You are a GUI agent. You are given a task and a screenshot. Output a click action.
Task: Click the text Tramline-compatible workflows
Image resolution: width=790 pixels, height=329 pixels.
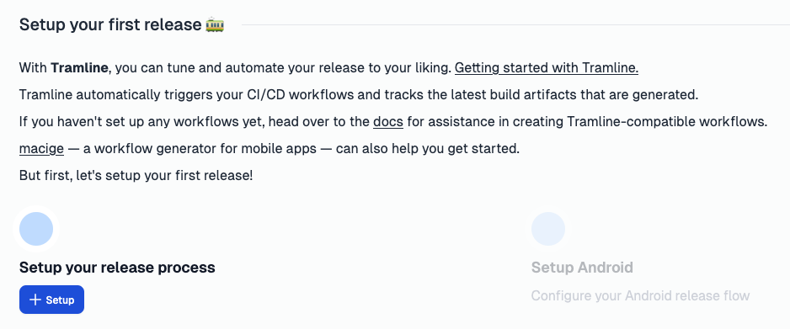coord(666,122)
